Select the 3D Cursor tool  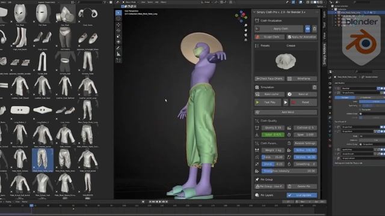(x=119, y=19)
